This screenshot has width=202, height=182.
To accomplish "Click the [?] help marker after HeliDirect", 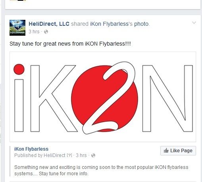I will tap(69, 155).
